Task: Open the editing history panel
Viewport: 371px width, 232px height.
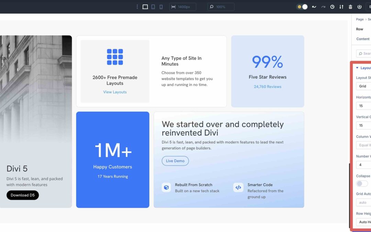Action: pos(332,7)
